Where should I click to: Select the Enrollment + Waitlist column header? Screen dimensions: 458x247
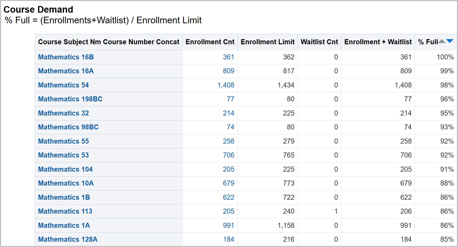(378, 42)
